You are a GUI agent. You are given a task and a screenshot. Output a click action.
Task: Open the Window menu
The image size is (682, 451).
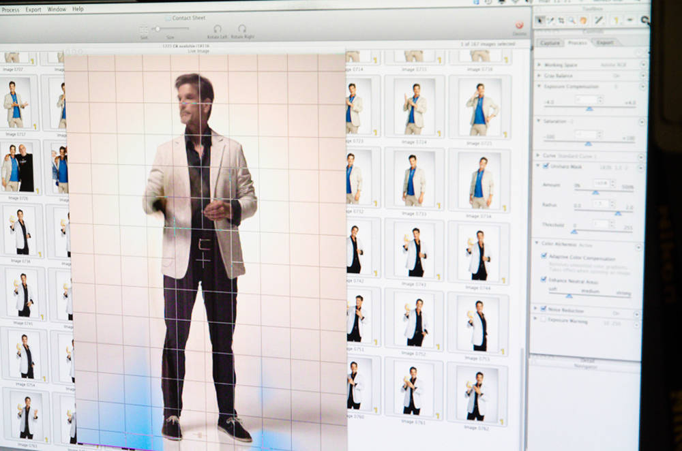pos(57,10)
